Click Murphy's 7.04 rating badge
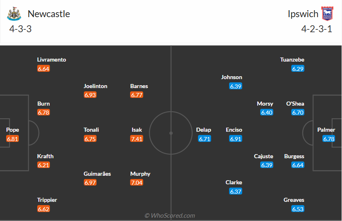The image size is (342, 221). 137,183
